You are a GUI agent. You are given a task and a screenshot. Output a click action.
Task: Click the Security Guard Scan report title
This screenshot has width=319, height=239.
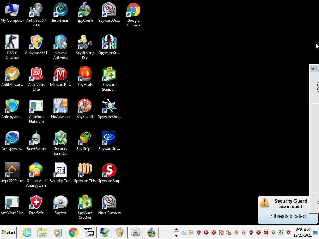[291, 204]
